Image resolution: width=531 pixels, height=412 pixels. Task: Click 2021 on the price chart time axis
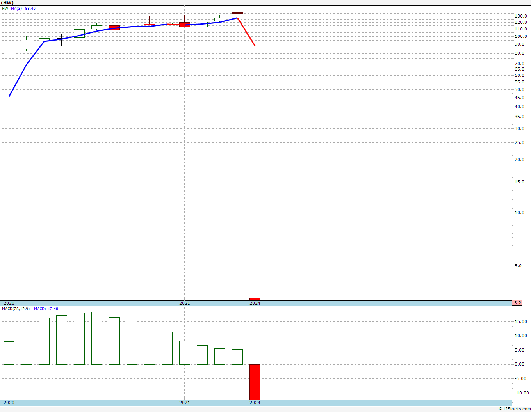(x=185, y=303)
